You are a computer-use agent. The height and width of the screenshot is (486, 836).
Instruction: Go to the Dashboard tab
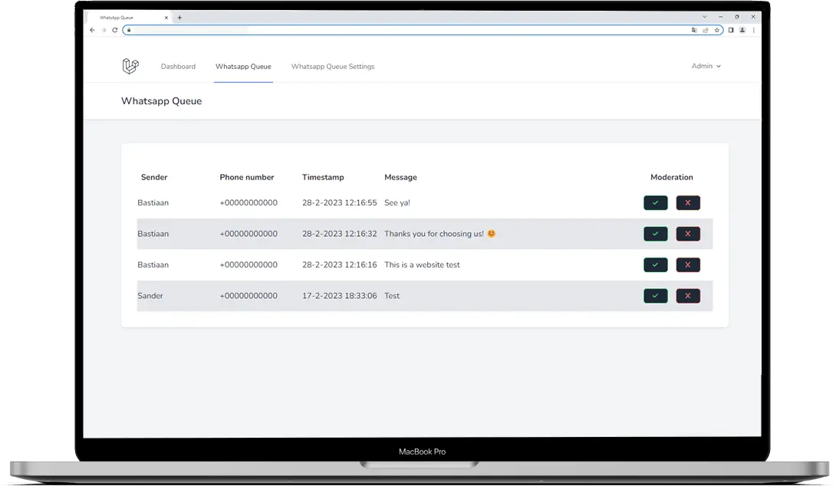click(178, 67)
